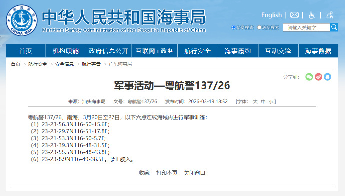Open the 海事履约 navigation tab
Viewport: 345px width, 196px height.
(x=238, y=51)
